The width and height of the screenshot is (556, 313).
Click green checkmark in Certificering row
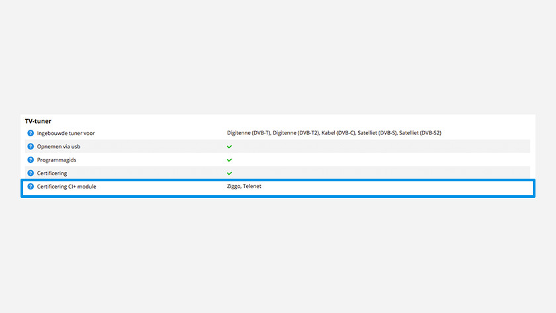(x=230, y=173)
